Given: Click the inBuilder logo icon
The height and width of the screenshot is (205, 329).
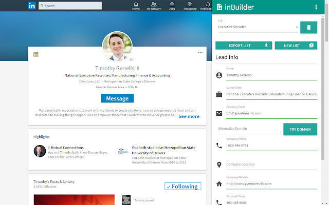Looking at the screenshot, I should coord(220,7).
